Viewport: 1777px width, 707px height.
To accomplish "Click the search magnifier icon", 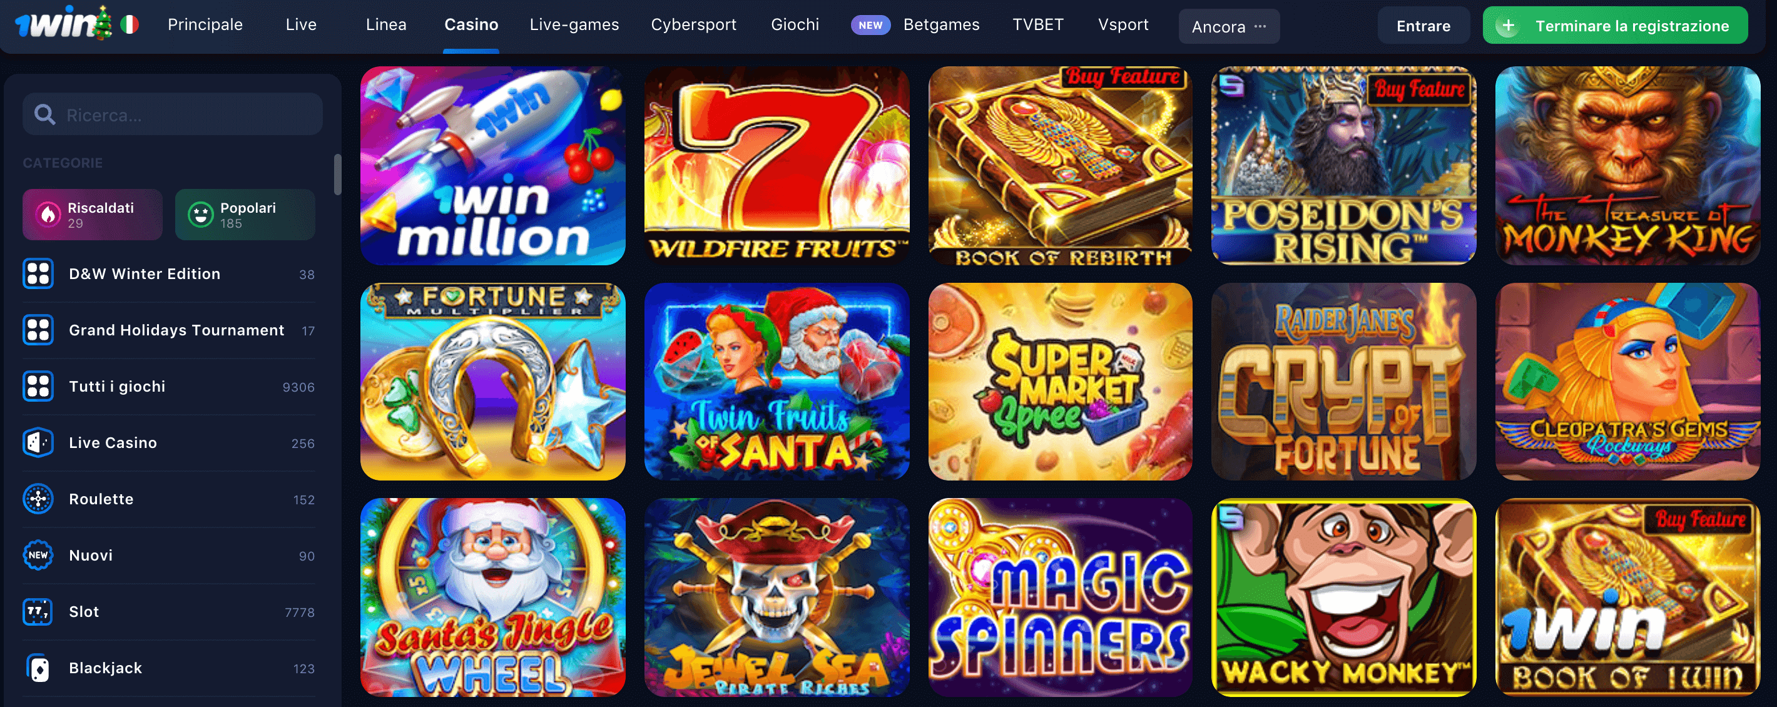I will click(x=45, y=114).
